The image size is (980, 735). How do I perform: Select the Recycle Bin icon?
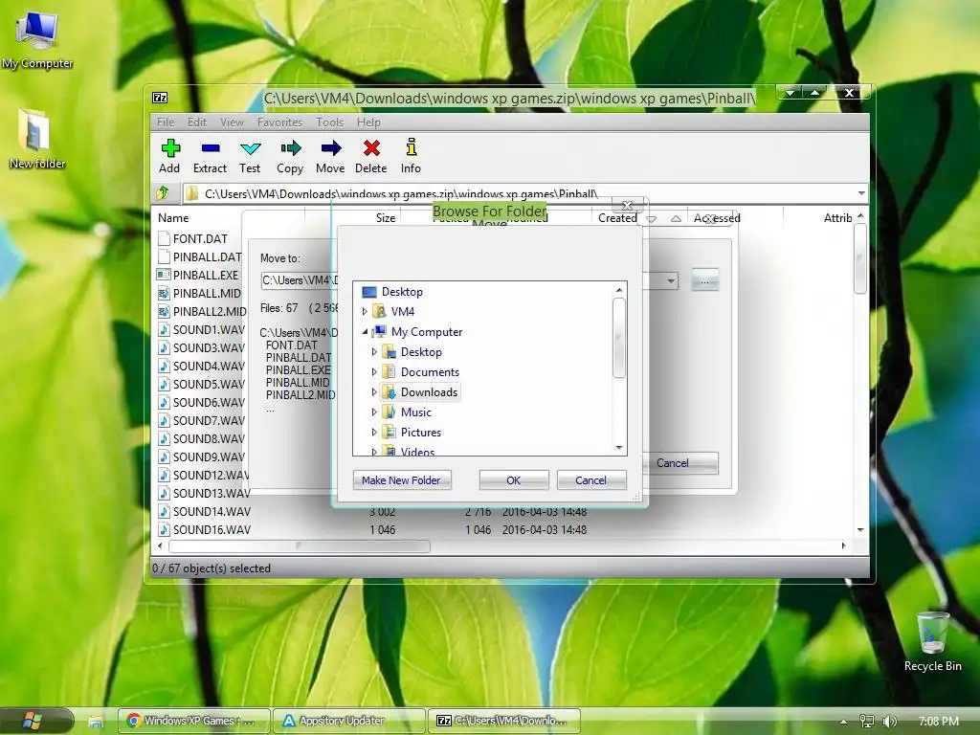(932, 641)
